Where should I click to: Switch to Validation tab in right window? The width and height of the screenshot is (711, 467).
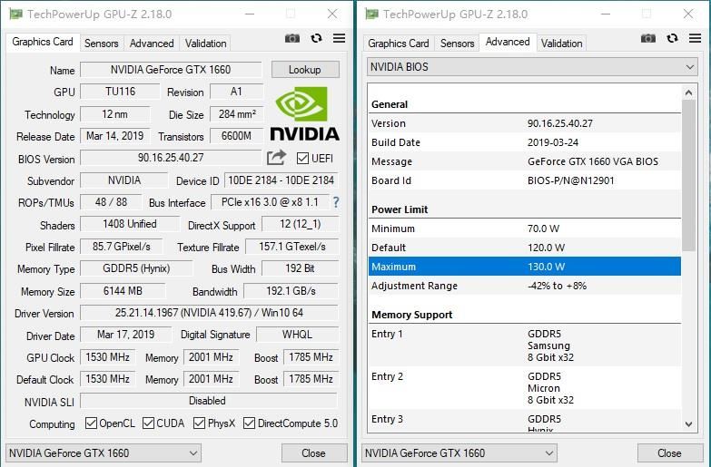561,44
